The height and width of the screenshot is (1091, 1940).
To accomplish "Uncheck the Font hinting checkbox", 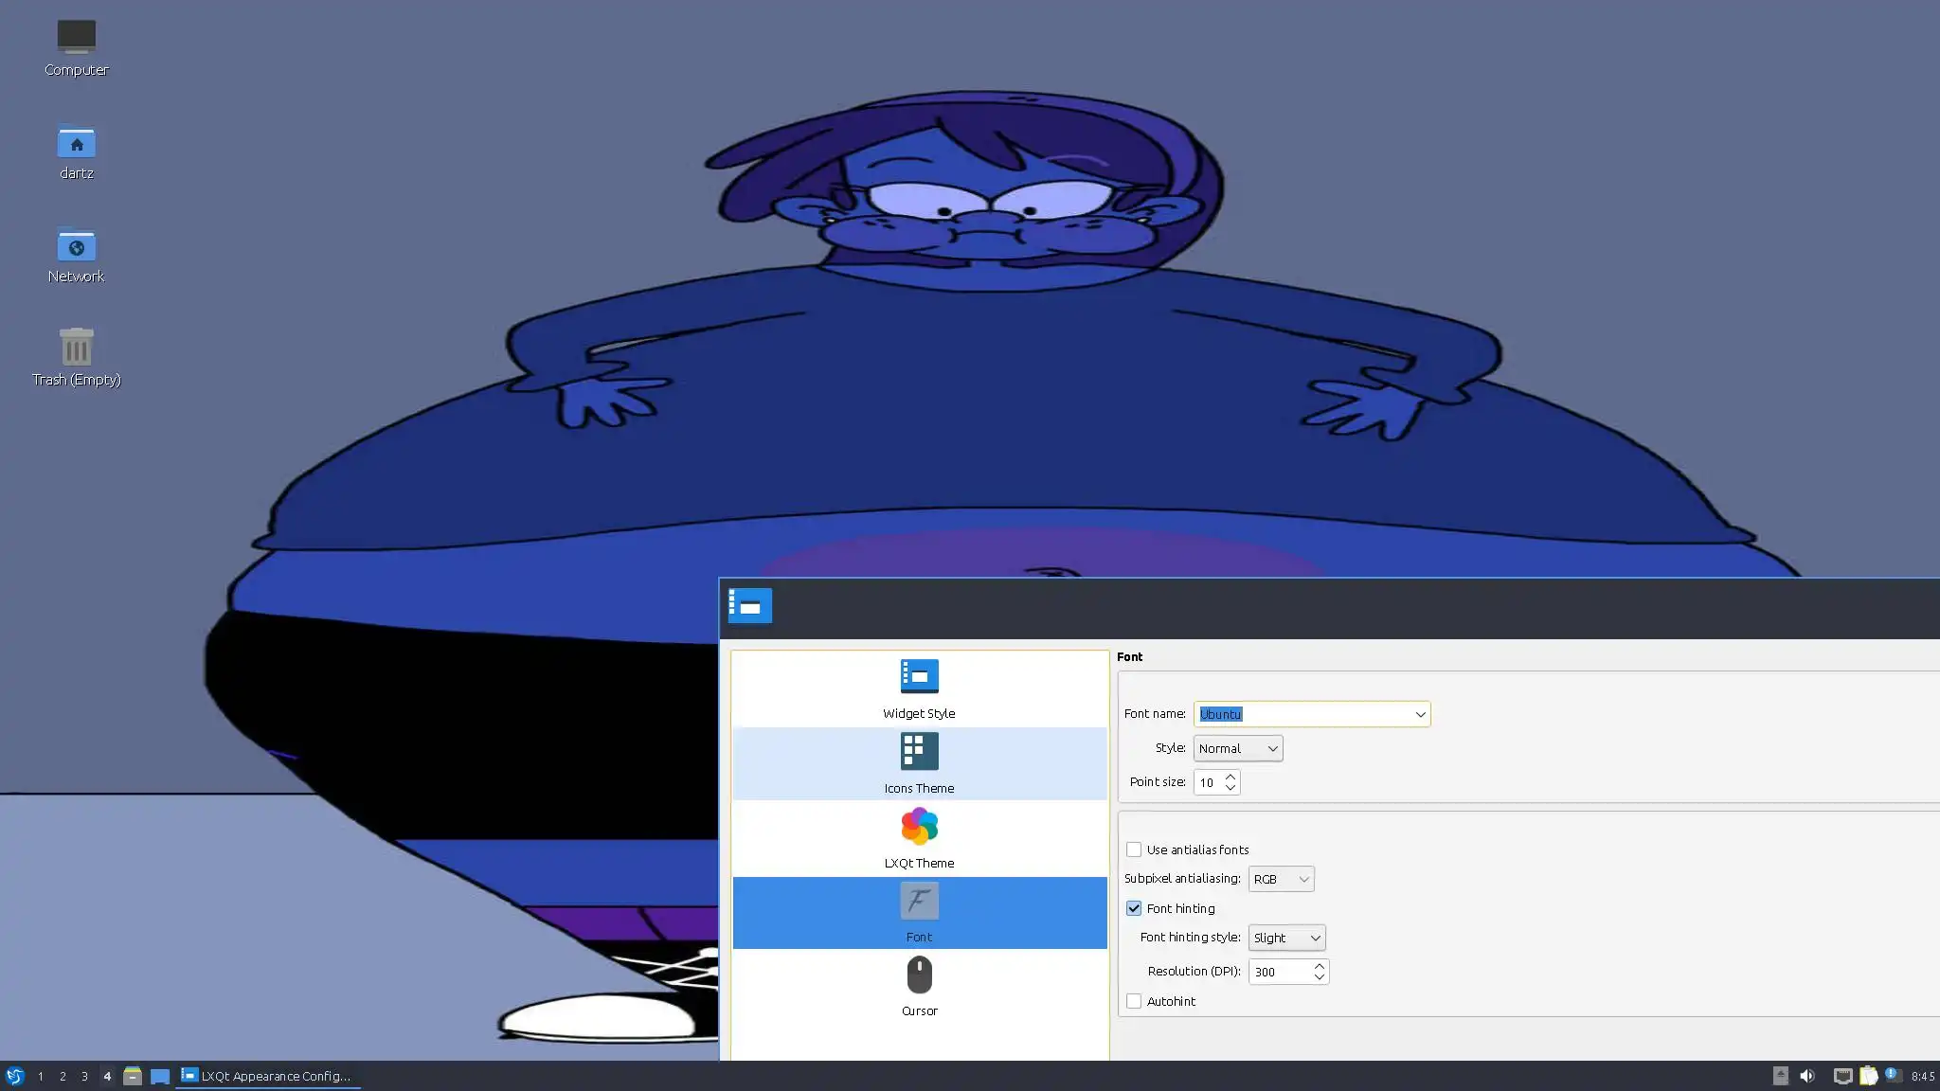I will coord(1134,908).
